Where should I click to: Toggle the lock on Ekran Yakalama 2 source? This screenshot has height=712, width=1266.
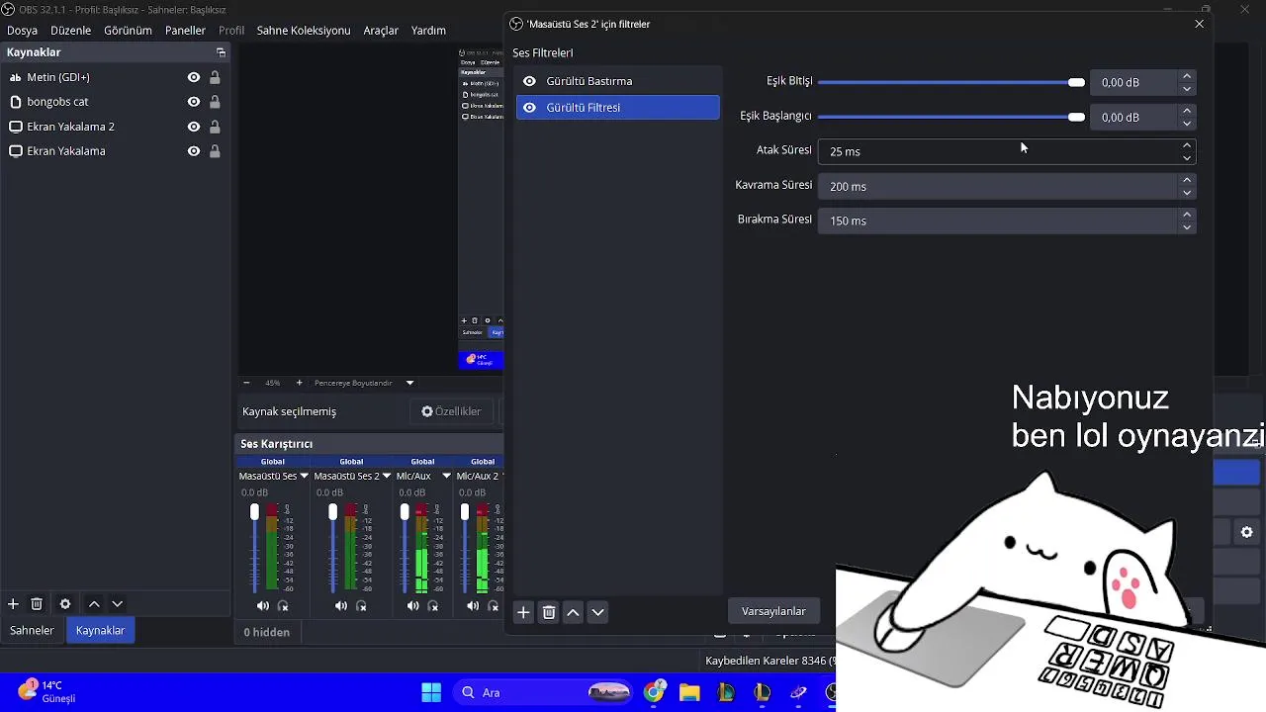click(215, 127)
